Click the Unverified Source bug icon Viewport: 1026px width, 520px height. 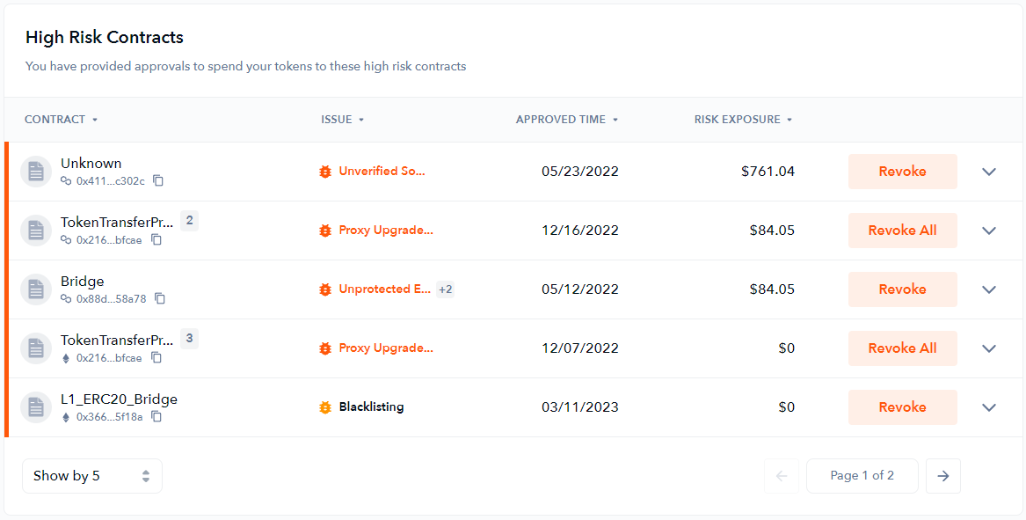tap(325, 172)
